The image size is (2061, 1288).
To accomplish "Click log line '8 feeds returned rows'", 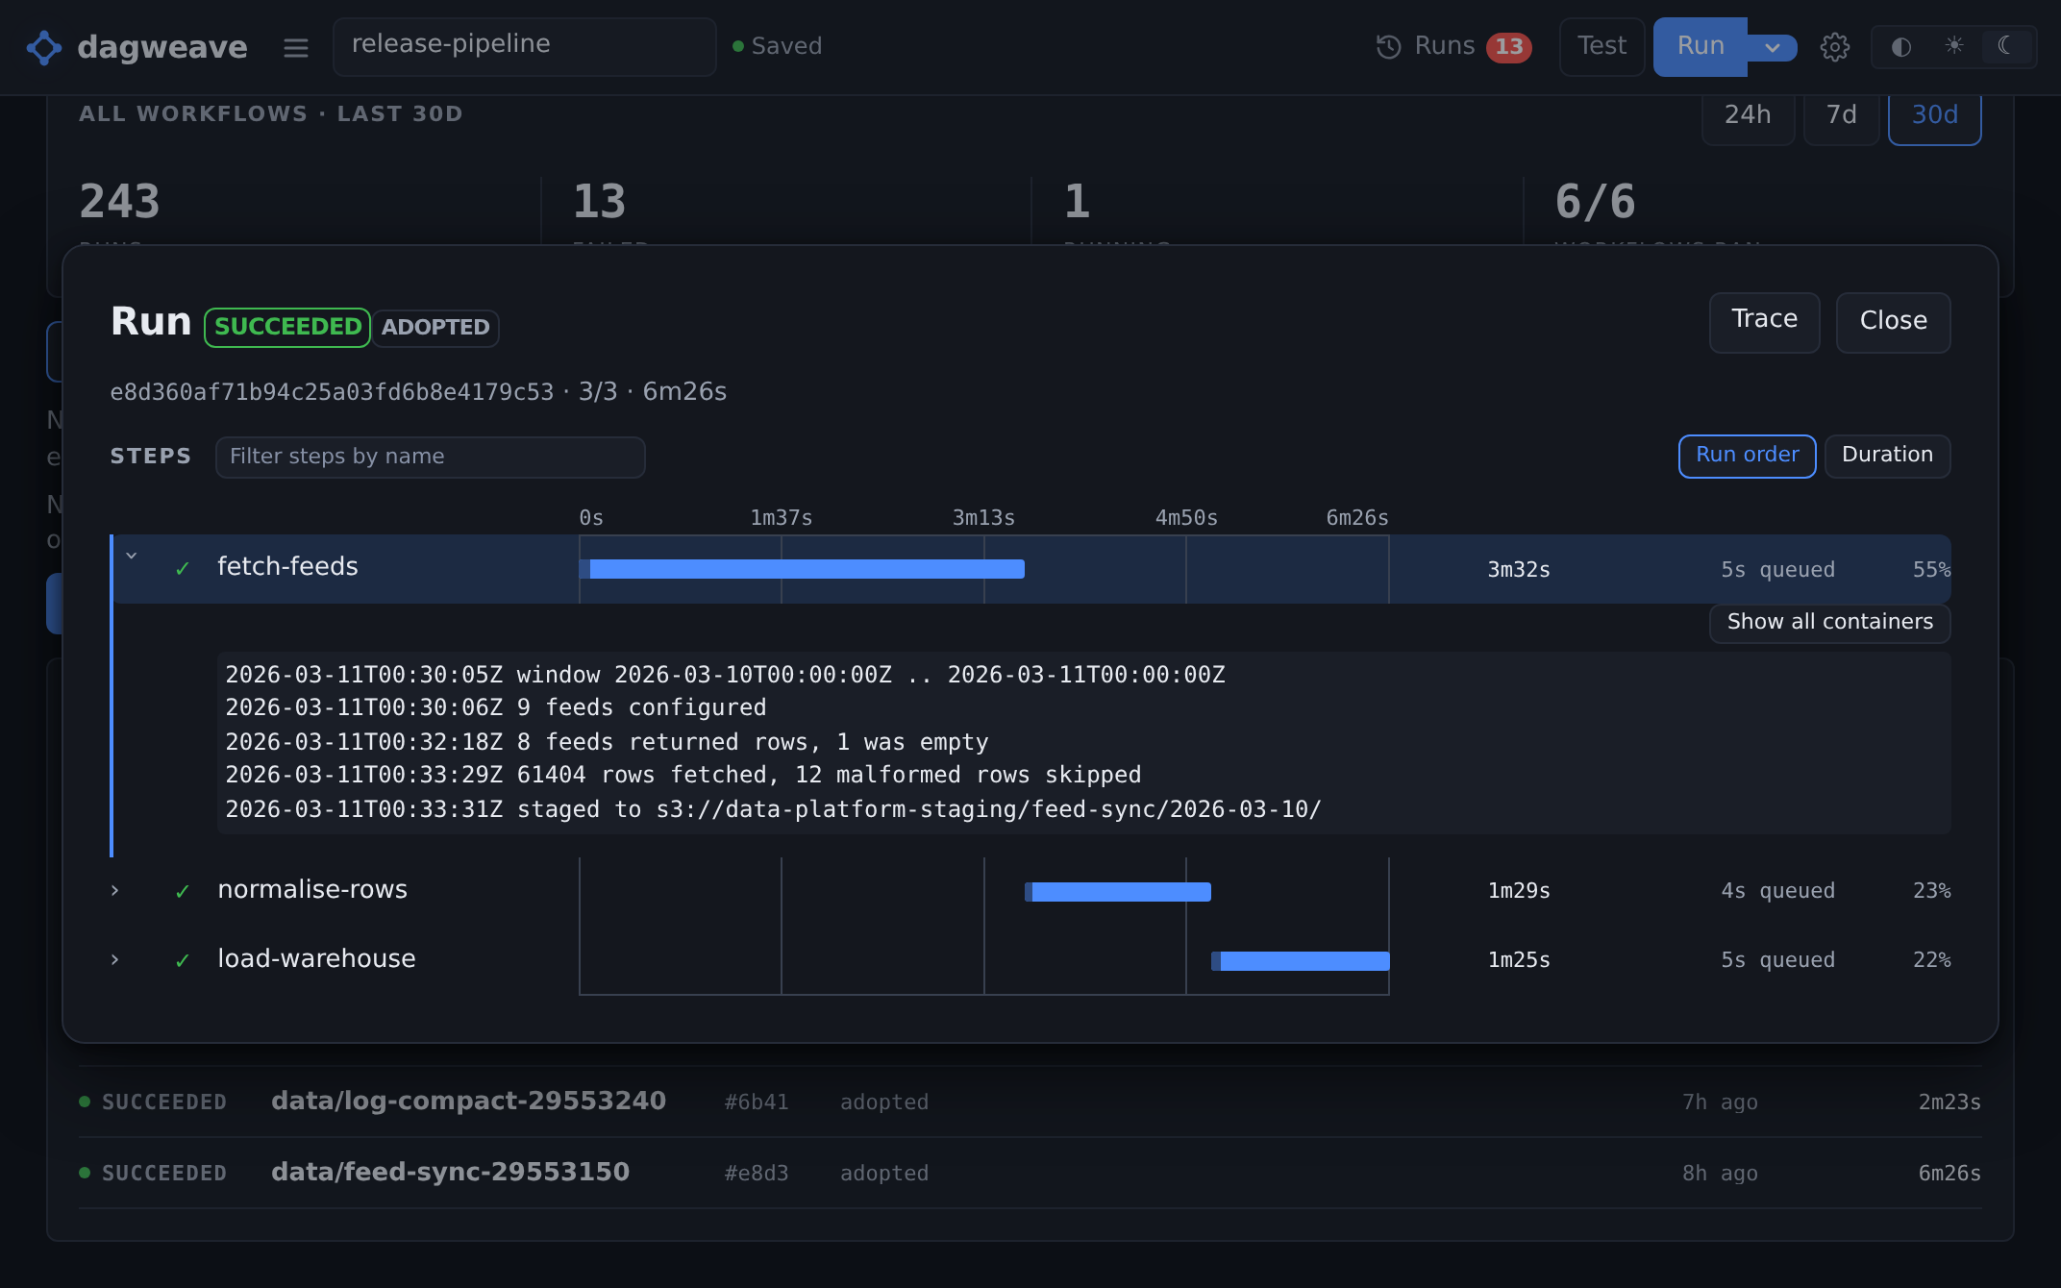I will point(607,743).
